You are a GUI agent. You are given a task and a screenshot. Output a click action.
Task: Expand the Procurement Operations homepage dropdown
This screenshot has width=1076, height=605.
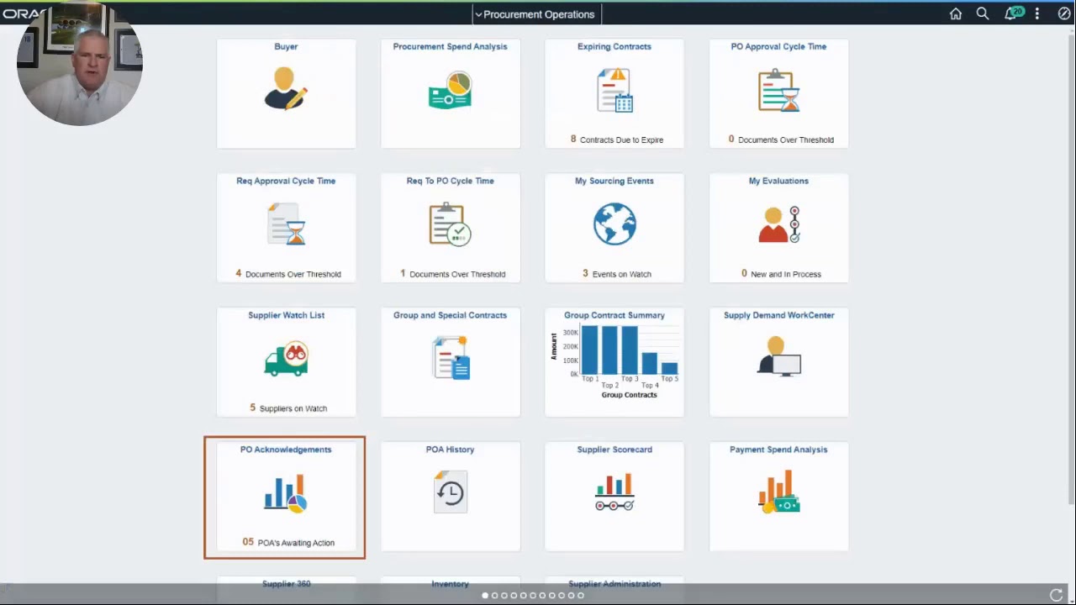click(535, 14)
